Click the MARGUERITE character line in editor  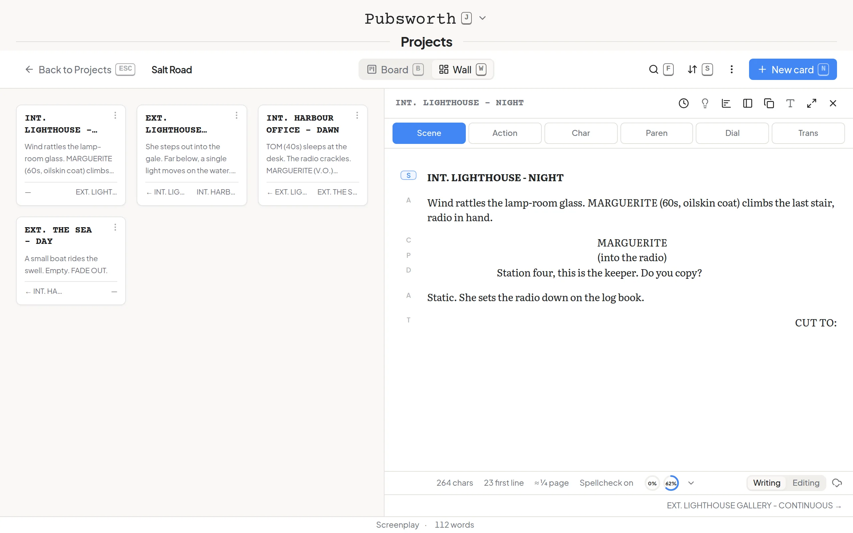pyautogui.click(x=632, y=243)
